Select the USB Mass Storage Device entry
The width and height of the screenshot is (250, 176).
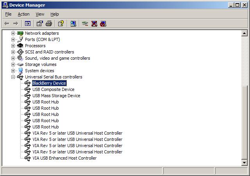(x=56, y=96)
